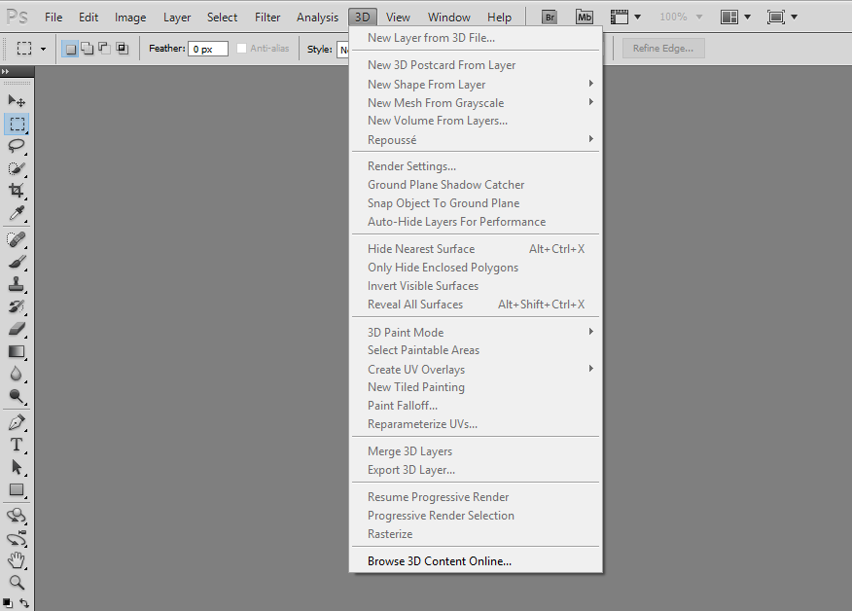Select the Spot Healing Brush tool

coord(17,239)
